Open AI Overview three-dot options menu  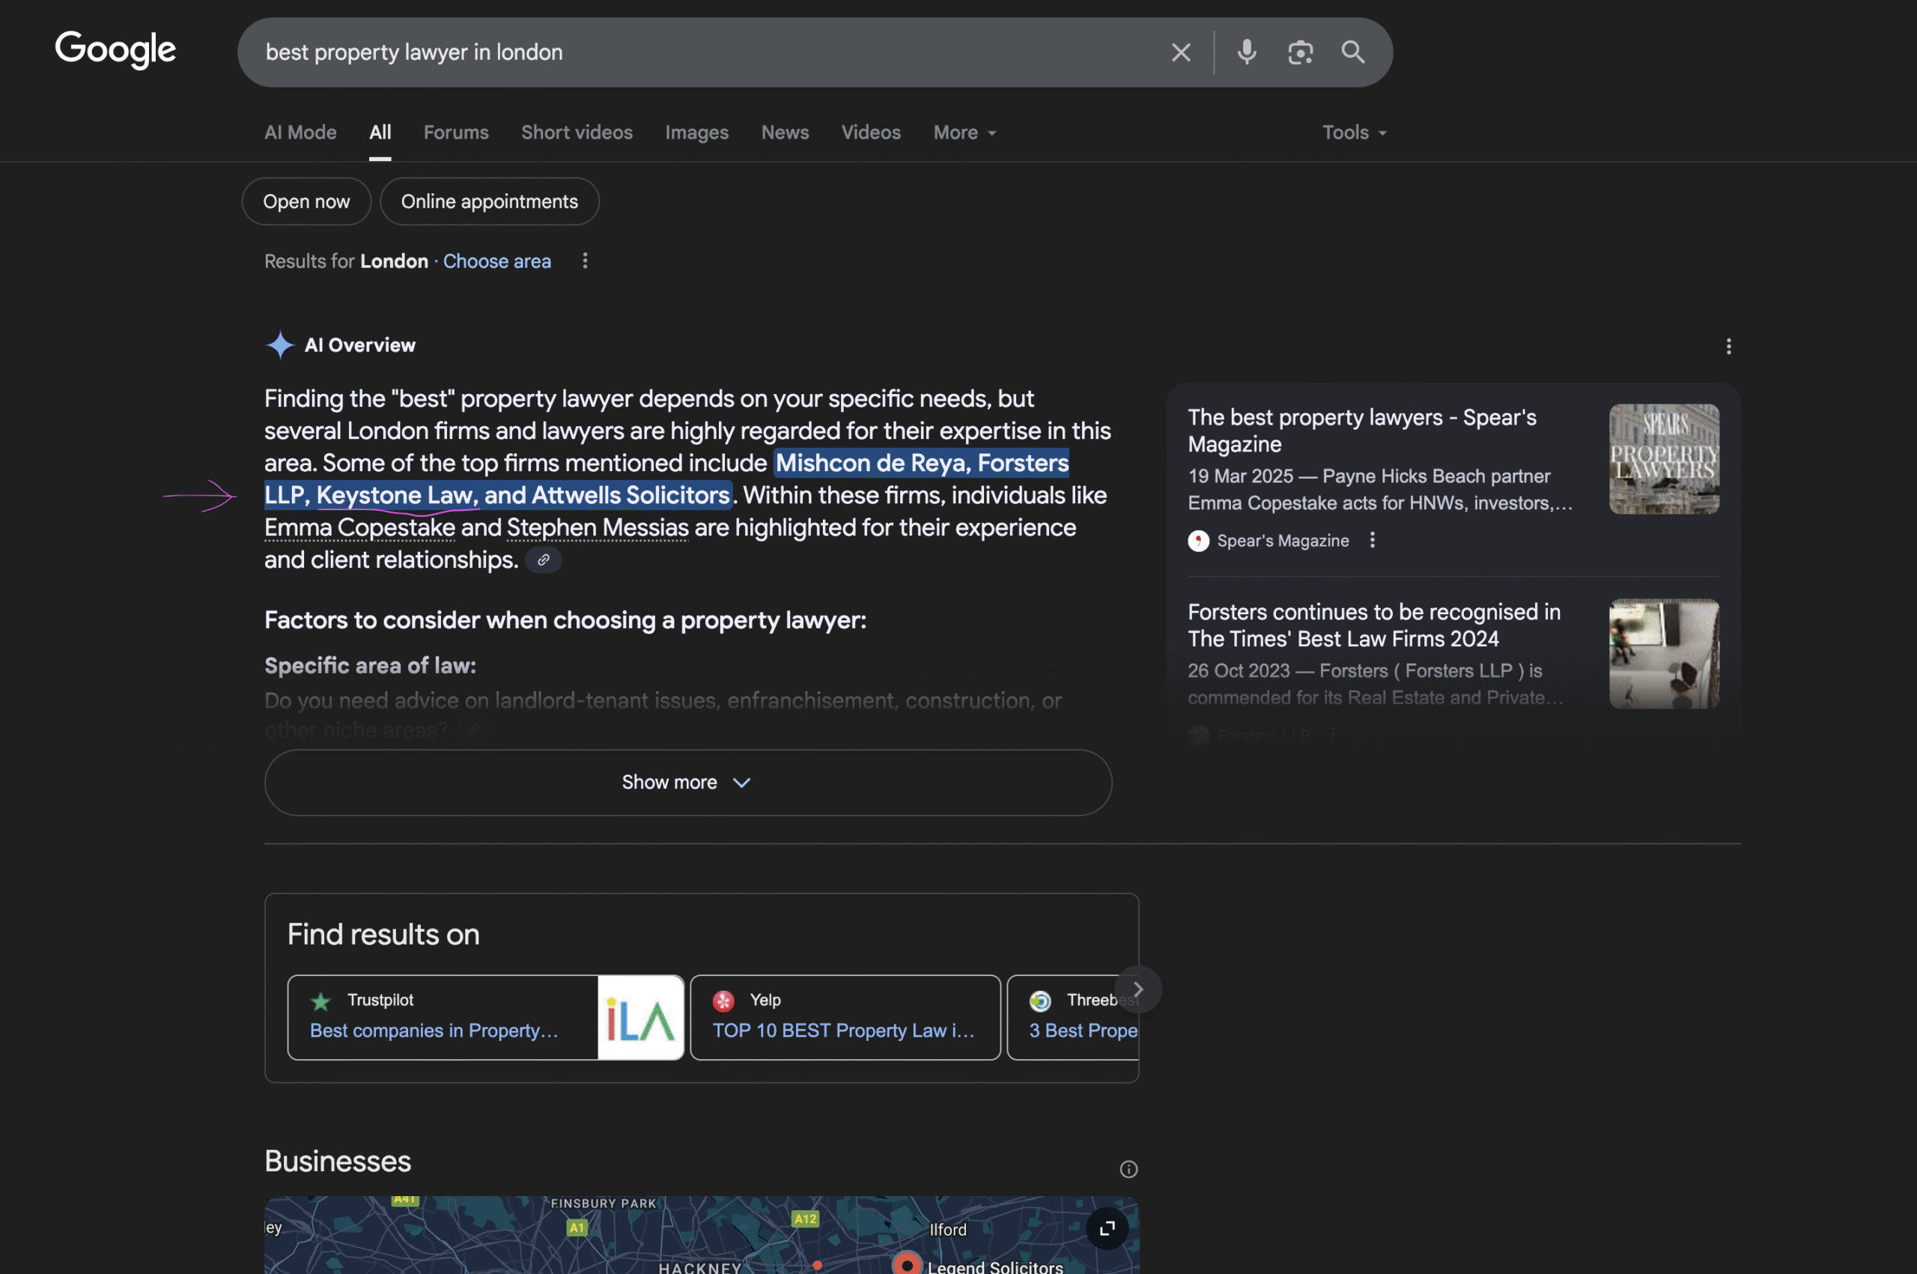coord(1728,347)
